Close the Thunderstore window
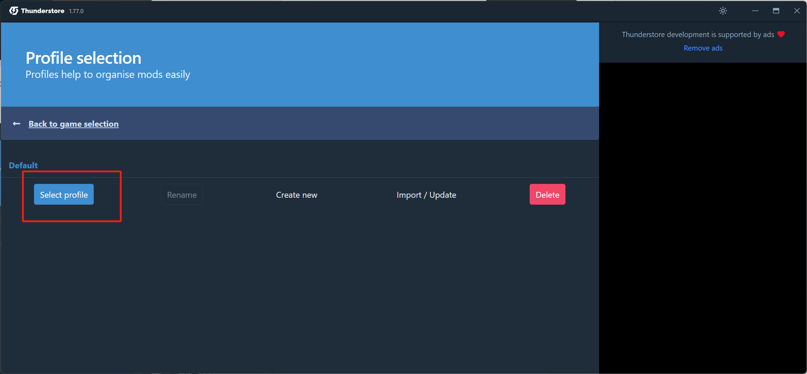Image resolution: width=807 pixels, height=374 pixels. click(x=797, y=11)
